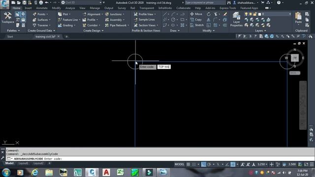
Task: Click the Save icon in quick access toolbar
Action: point(24,2)
